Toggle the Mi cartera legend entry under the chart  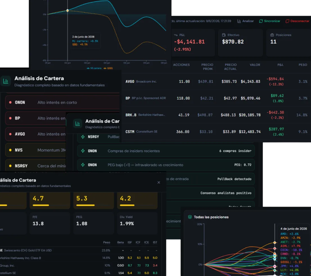94,68
